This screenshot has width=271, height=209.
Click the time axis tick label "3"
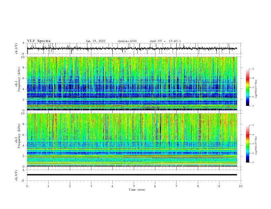coord(91,186)
